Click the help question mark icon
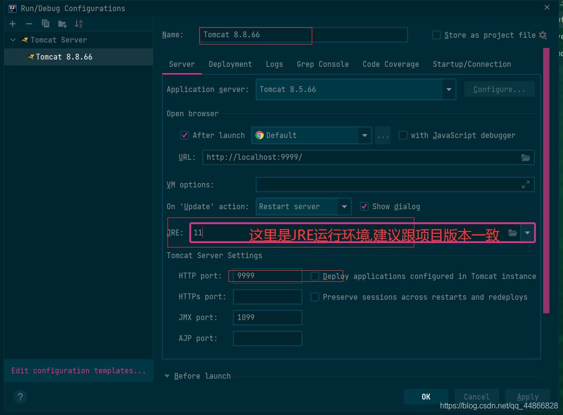 tap(20, 397)
